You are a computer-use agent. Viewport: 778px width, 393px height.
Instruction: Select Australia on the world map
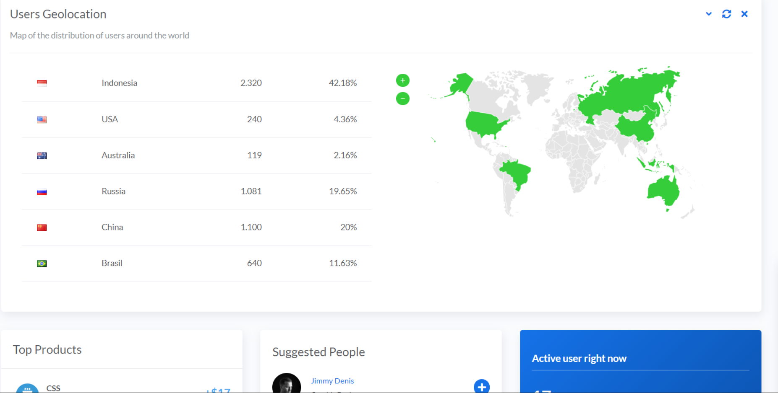tap(663, 191)
